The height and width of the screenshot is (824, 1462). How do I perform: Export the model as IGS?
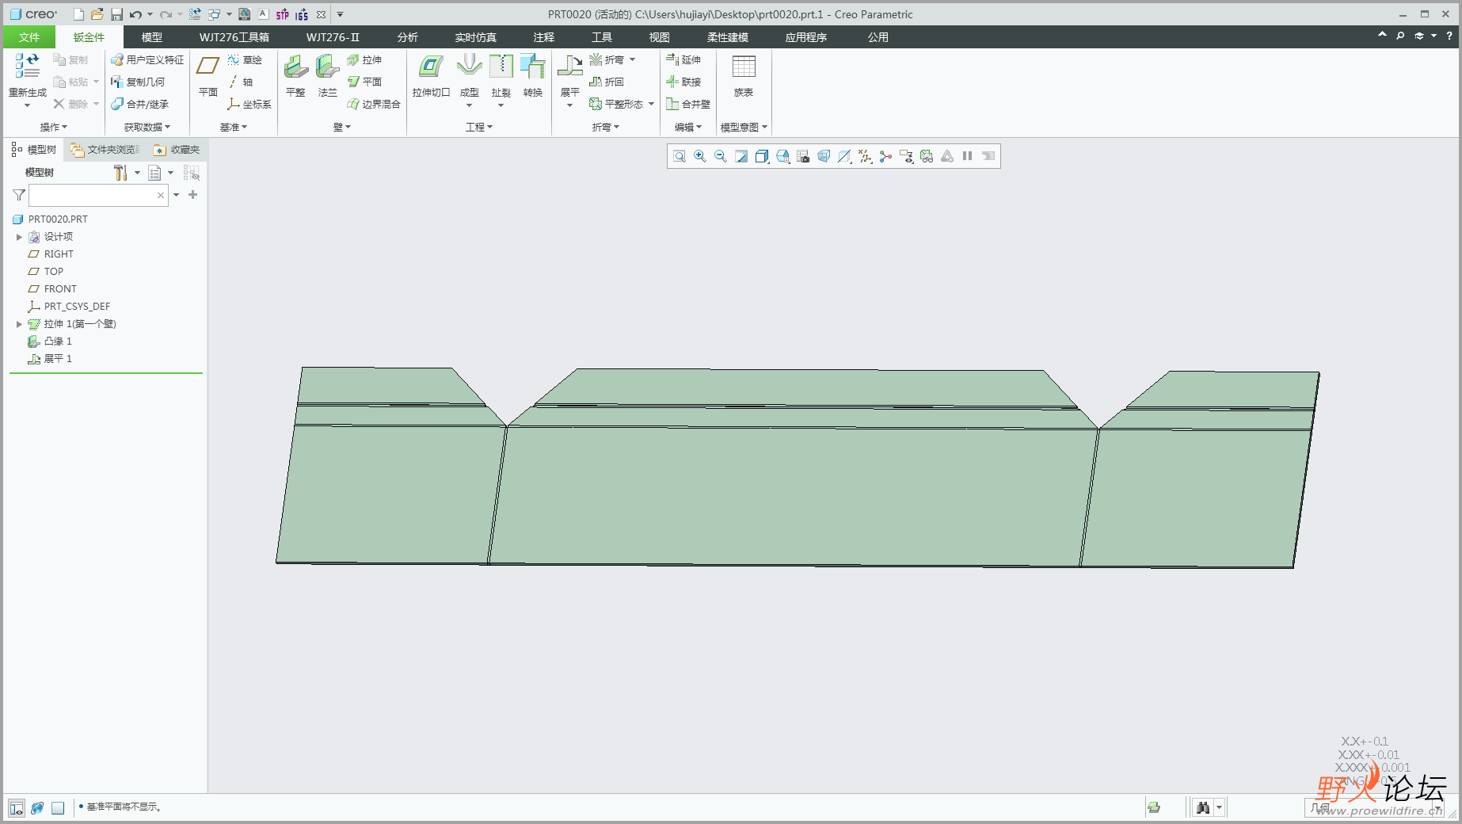(x=302, y=14)
